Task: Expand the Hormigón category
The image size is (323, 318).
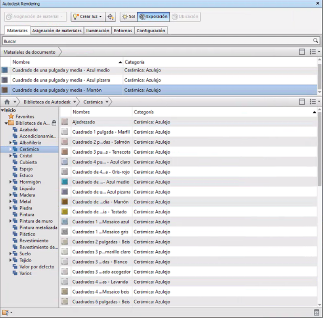Action: [x=11, y=182]
